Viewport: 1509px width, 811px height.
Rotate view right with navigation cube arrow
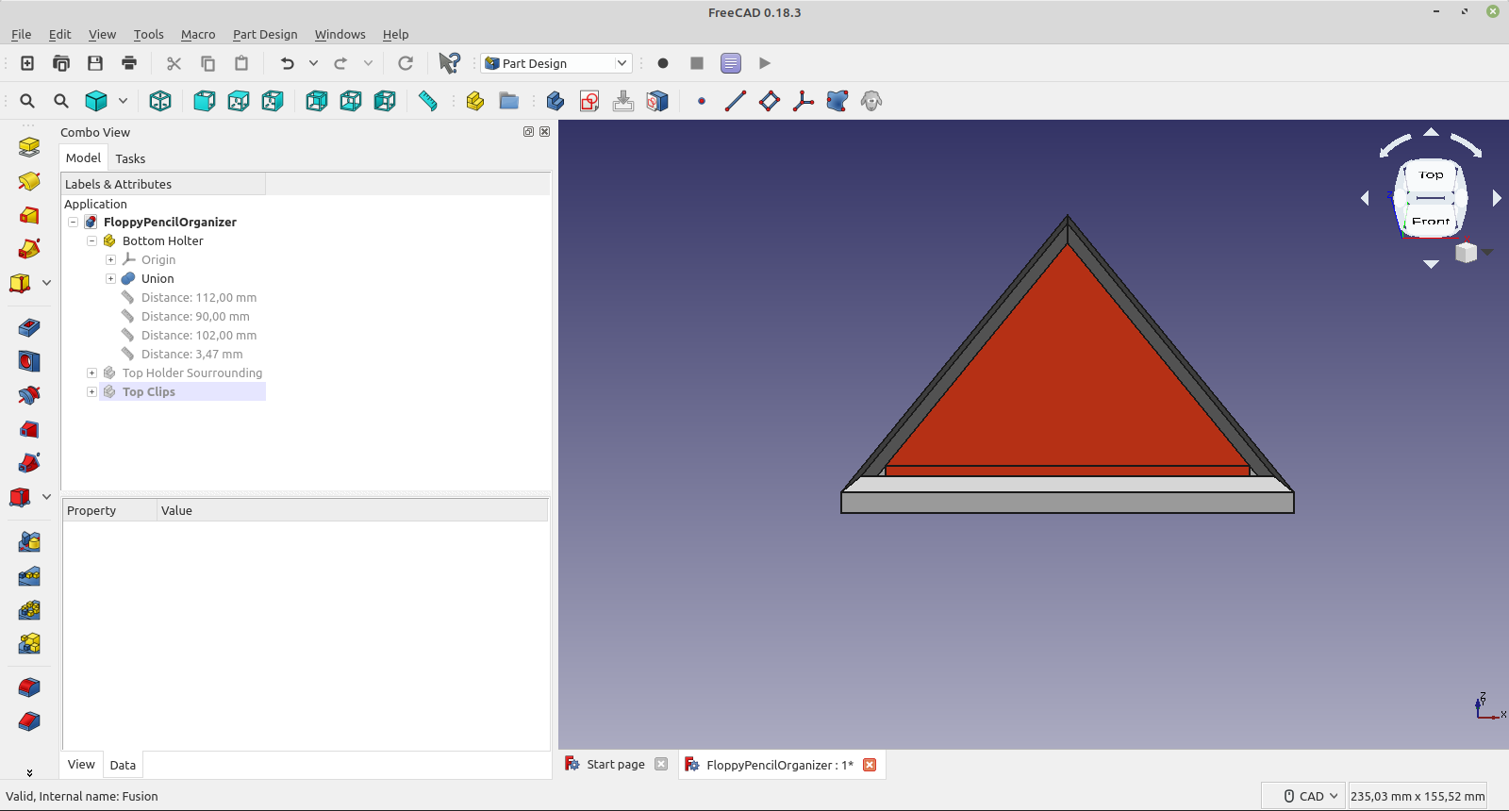[x=1496, y=198]
